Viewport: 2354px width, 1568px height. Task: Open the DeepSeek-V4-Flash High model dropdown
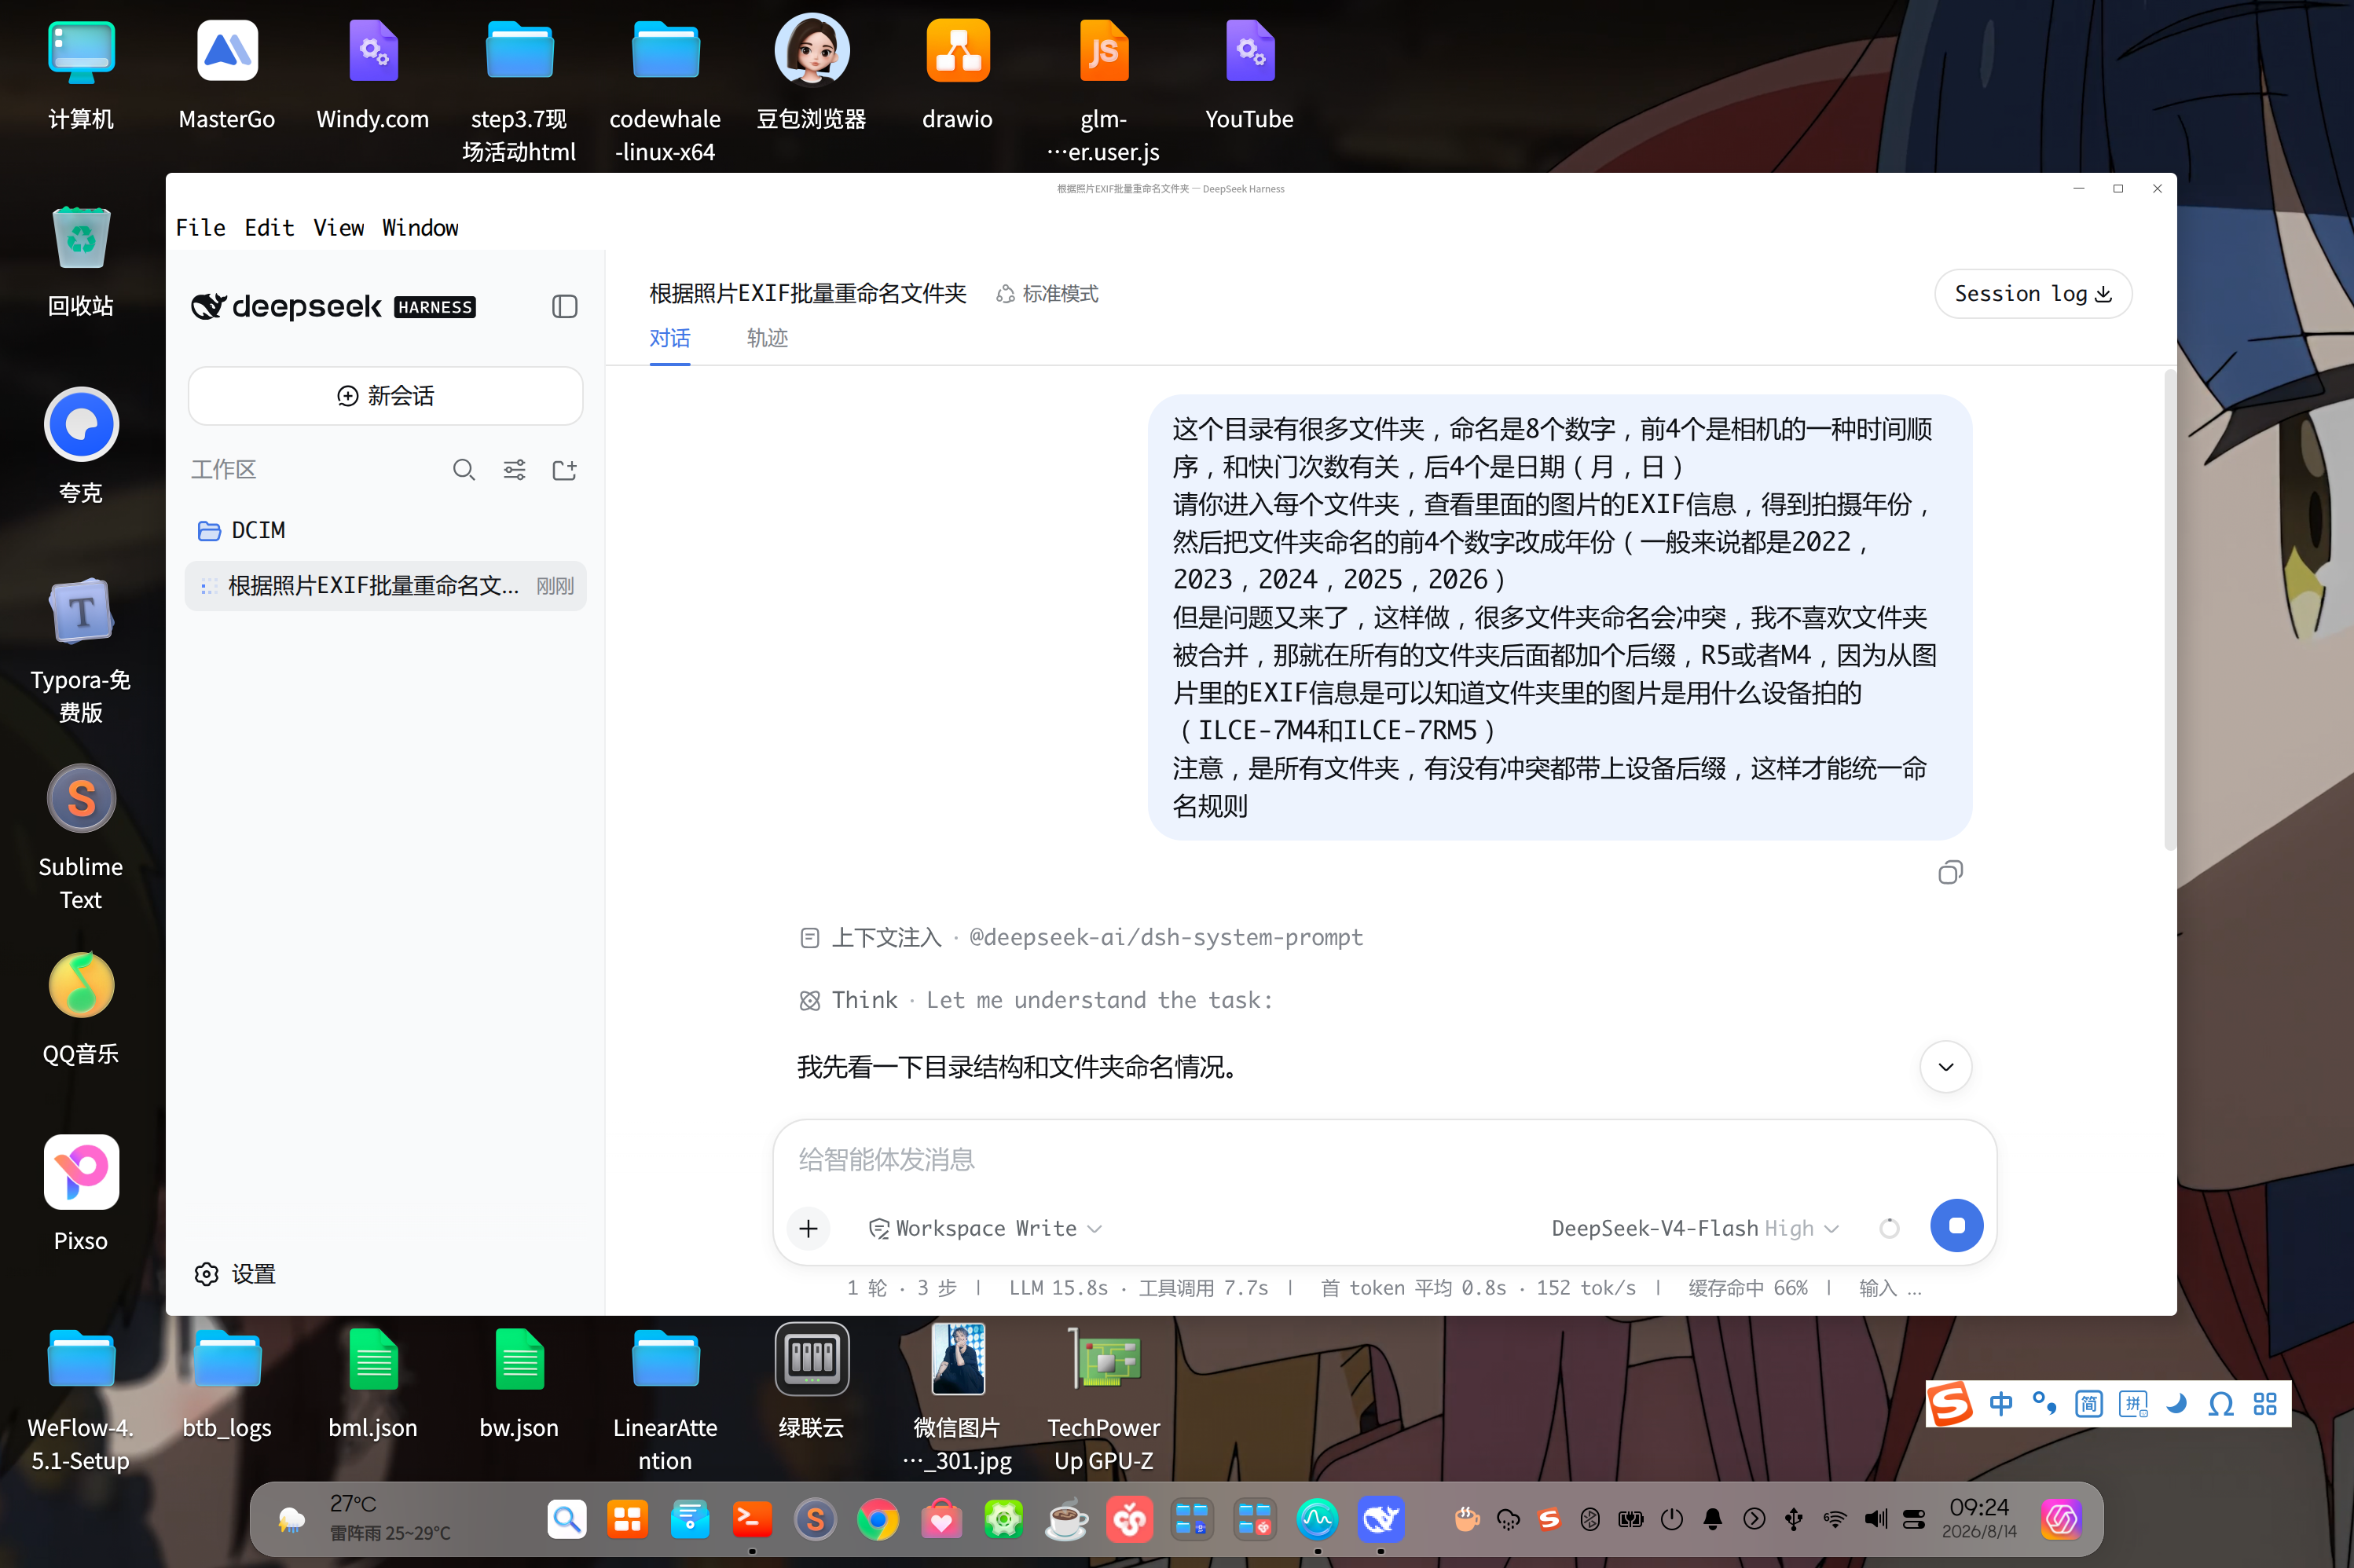(1694, 1228)
